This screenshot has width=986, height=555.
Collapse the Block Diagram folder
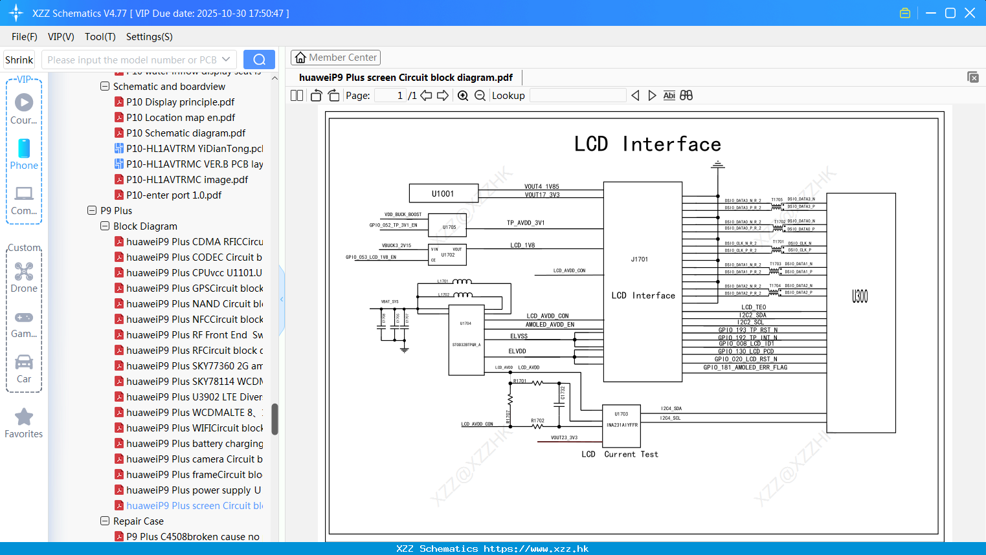tap(105, 226)
